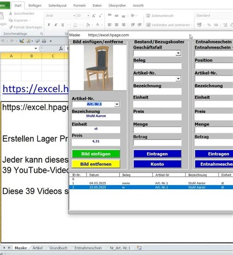Image resolution: width=233 pixels, height=255 pixels.
Task: Click the fx insert function icon
Action: (61, 49)
